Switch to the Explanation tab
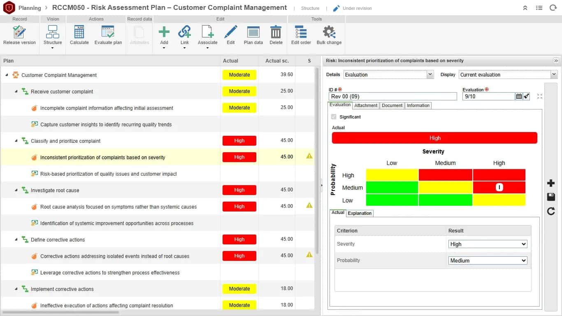 (x=360, y=213)
